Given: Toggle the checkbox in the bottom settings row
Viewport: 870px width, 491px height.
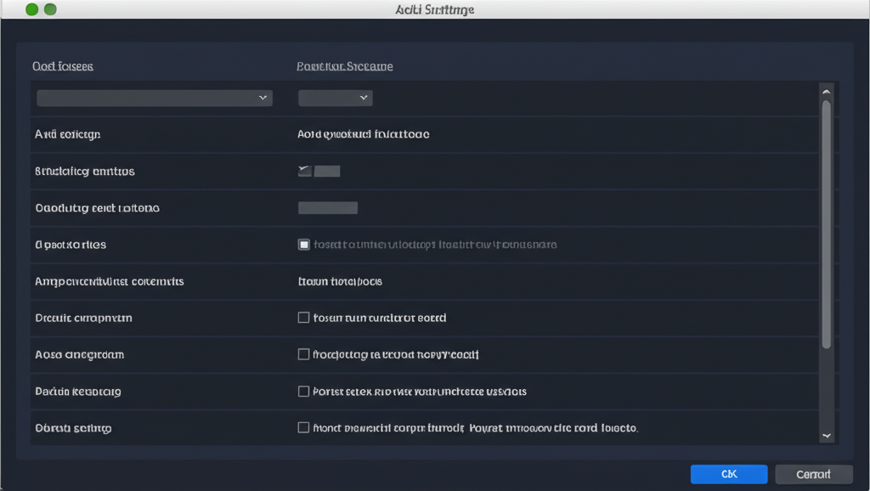Looking at the screenshot, I should pos(303,427).
